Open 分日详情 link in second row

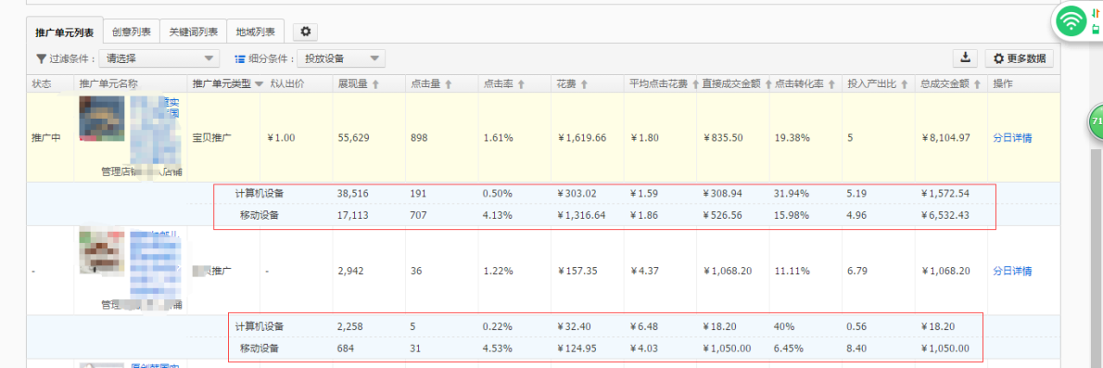(1012, 271)
